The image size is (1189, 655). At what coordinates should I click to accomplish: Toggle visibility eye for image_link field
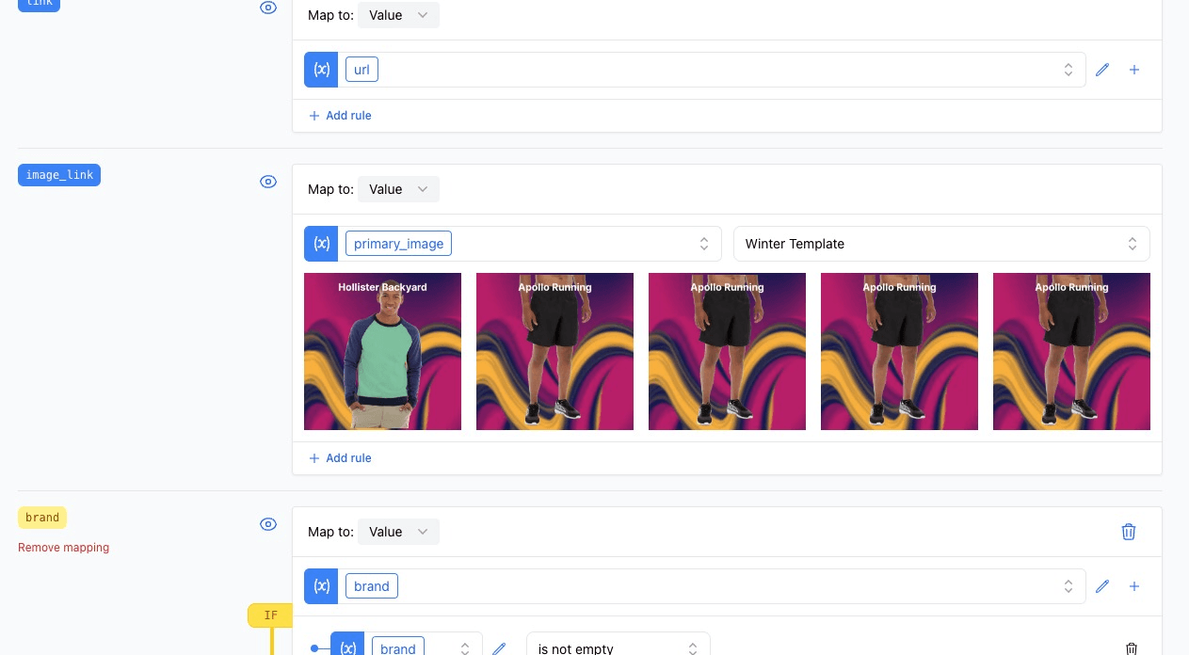268,182
